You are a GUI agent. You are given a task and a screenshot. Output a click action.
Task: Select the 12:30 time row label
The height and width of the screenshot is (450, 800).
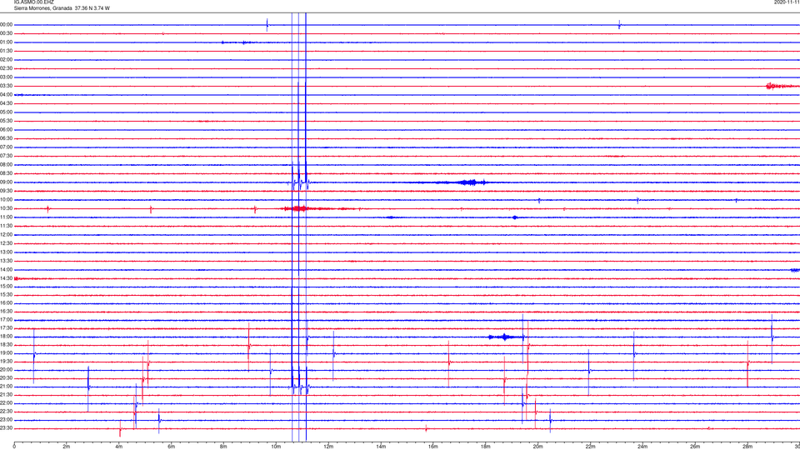pyautogui.click(x=7, y=243)
